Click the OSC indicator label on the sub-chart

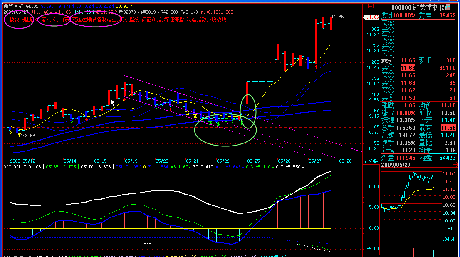[7, 167]
